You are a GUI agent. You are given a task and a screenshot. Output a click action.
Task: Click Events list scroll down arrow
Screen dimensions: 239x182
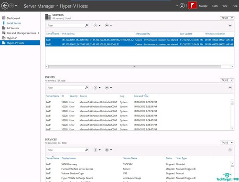[232, 128]
